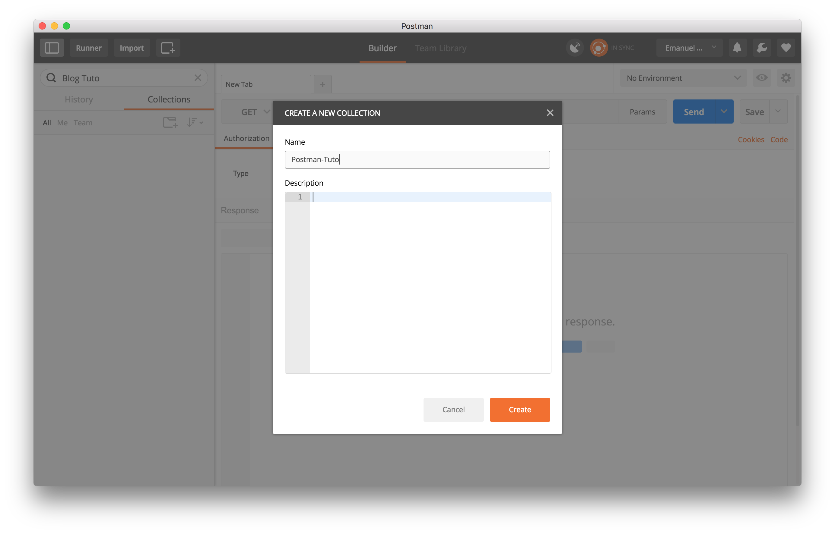The image size is (835, 534).
Task: Open the Collections sidebar tab
Action: [169, 99]
